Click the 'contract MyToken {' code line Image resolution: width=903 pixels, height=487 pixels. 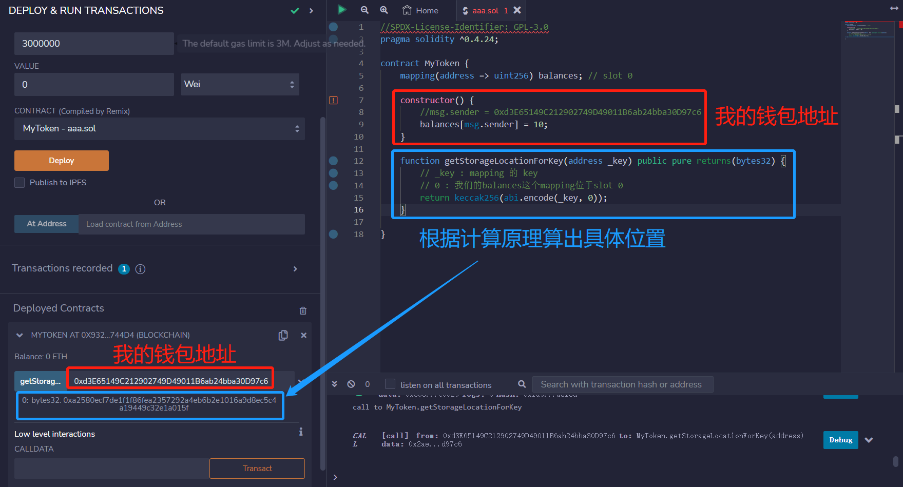425,63
